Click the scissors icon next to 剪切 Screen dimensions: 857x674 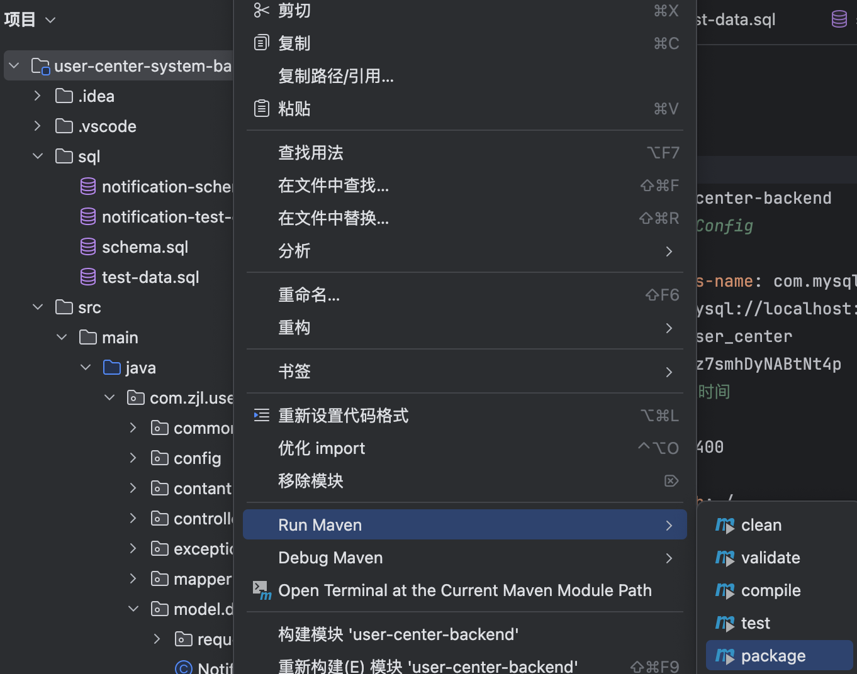(261, 11)
